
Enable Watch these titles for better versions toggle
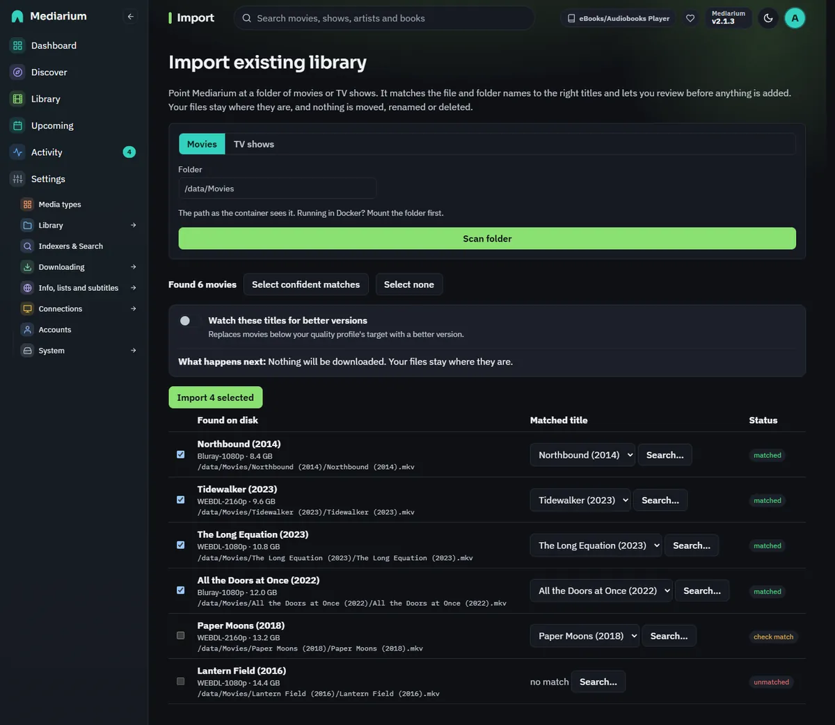click(x=189, y=321)
